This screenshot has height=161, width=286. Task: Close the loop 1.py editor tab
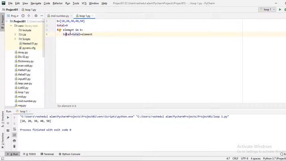pyautogui.click(x=93, y=16)
